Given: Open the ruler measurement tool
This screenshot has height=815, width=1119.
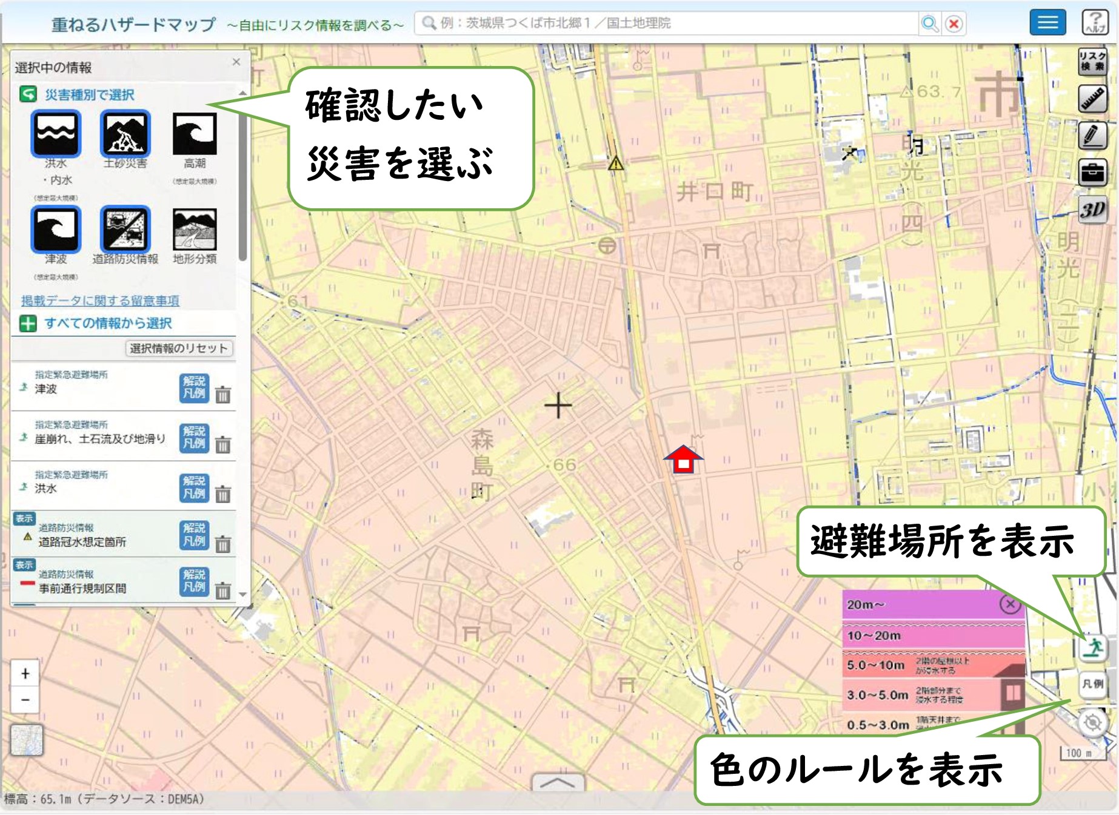Looking at the screenshot, I should click(1092, 99).
